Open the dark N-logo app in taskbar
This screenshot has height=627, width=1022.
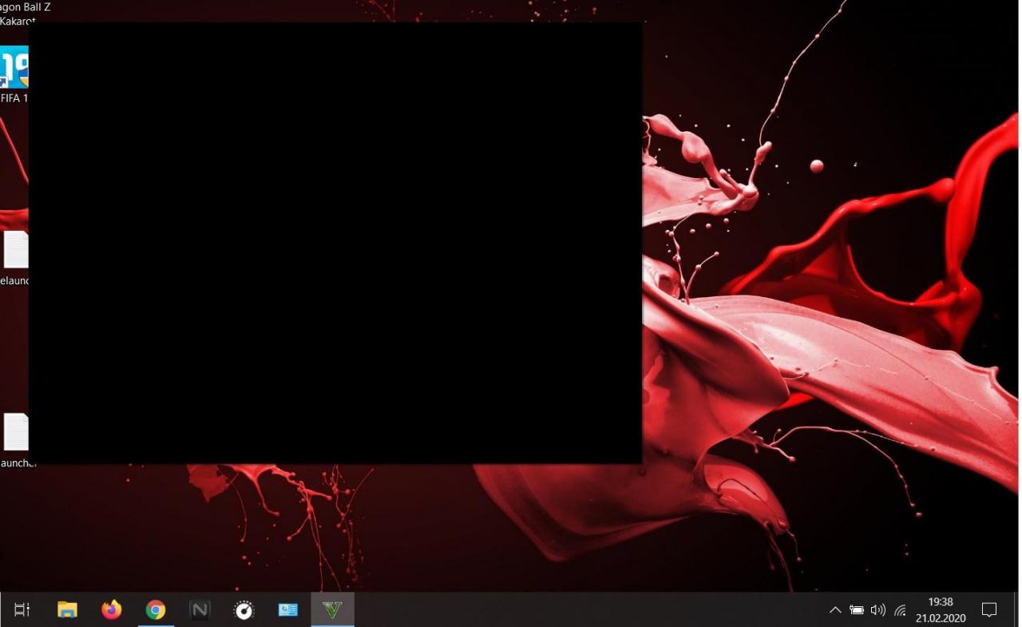(200, 610)
